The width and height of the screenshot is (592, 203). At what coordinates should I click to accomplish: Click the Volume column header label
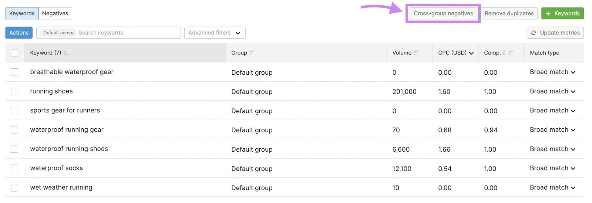click(402, 53)
